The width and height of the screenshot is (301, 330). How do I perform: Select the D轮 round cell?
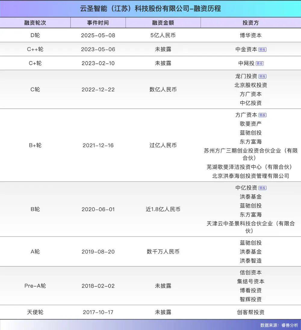click(x=35, y=35)
